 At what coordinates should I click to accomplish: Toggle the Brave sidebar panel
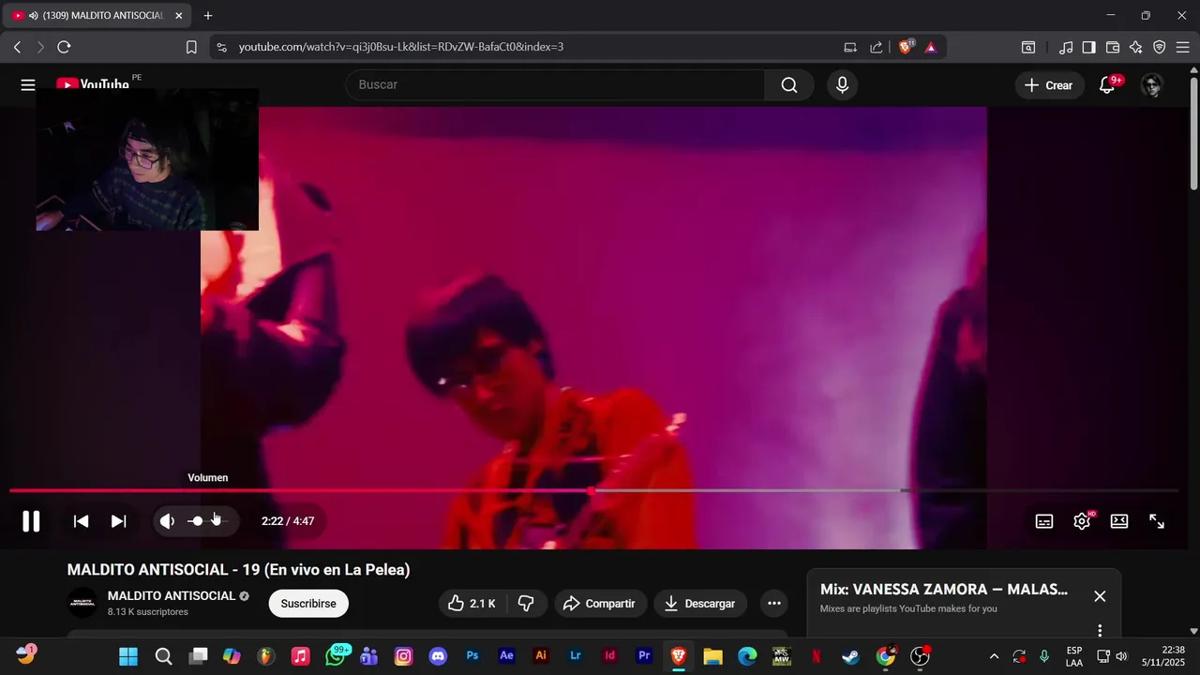(1089, 47)
